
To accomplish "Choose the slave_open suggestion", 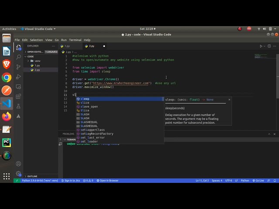I will coord(120,107).
